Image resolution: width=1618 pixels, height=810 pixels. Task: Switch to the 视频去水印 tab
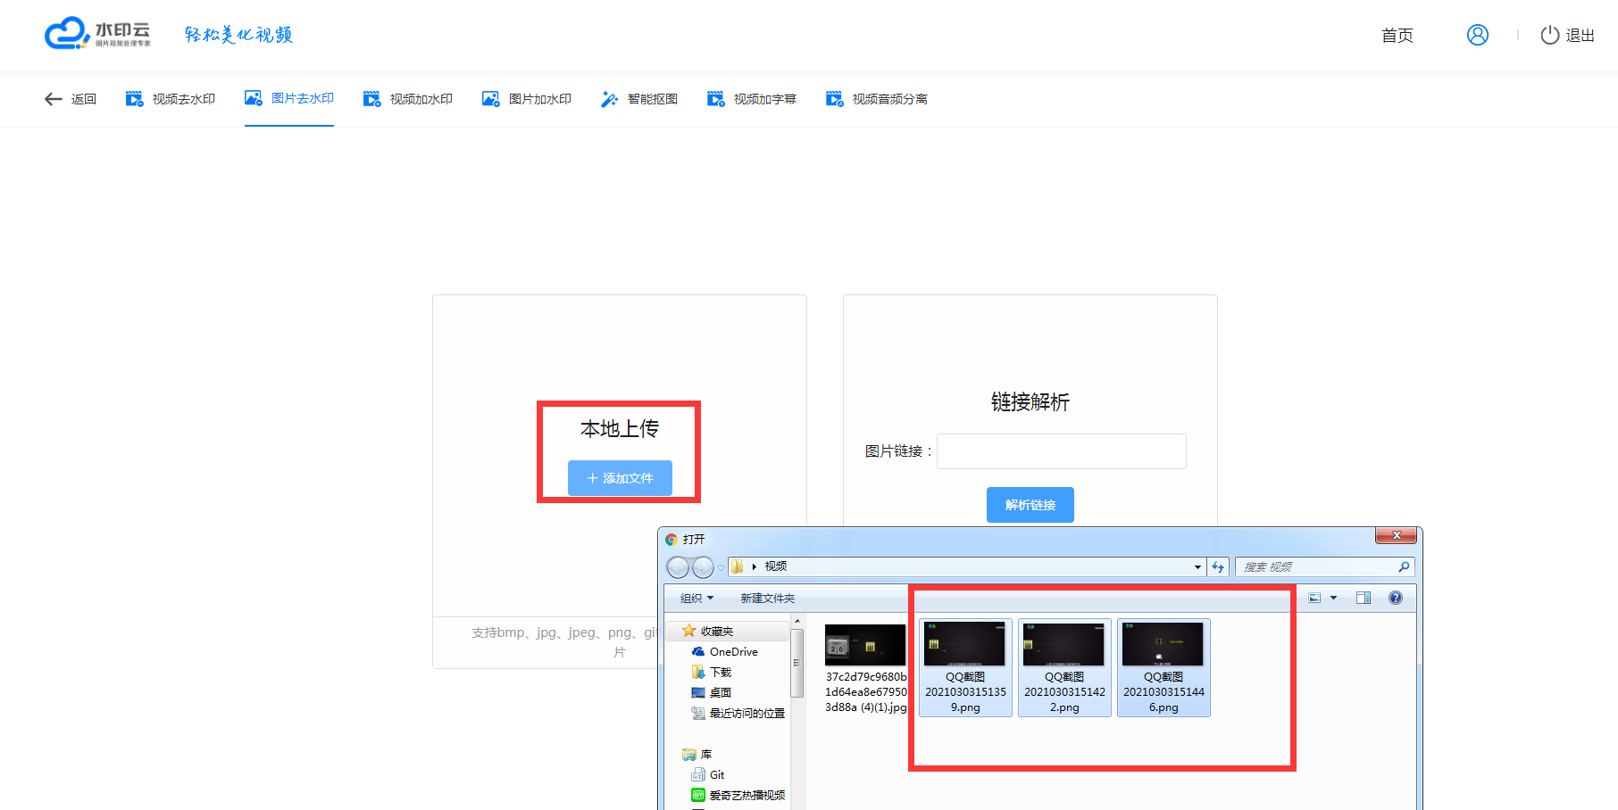171,99
